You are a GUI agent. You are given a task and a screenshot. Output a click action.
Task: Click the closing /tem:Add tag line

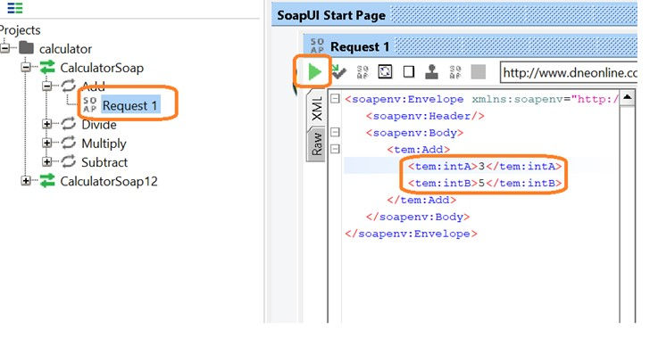pyautogui.click(x=421, y=200)
